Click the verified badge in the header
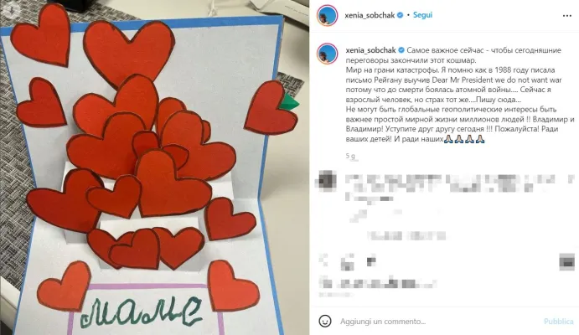 (400, 15)
